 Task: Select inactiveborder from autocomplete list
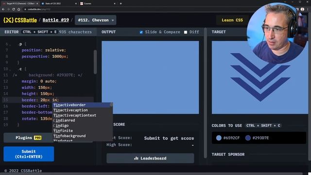pyautogui.click(x=82, y=105)
